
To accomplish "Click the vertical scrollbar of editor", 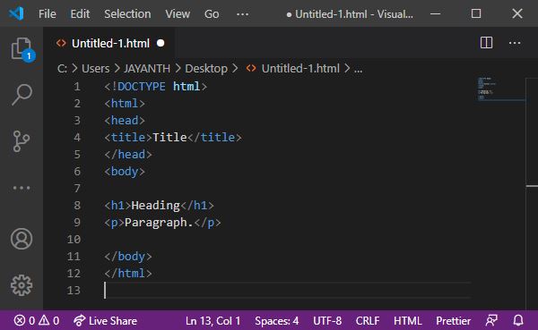I will pos(532,193).
